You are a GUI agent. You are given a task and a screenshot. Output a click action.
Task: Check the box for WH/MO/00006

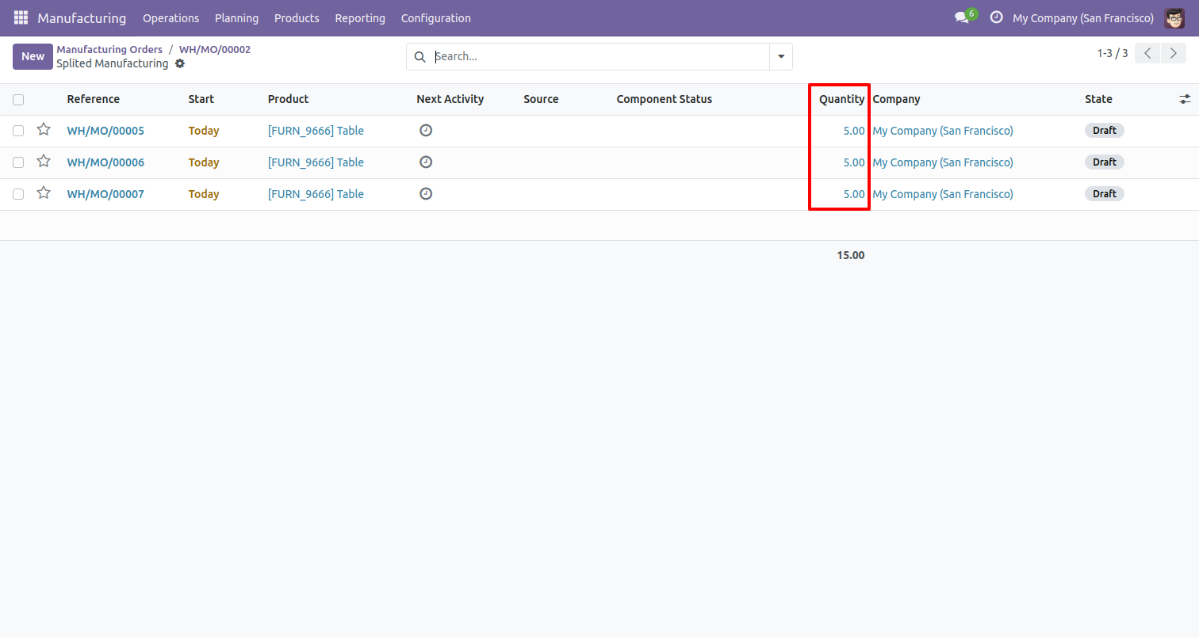pyautogui.click(x=18, y=162)
